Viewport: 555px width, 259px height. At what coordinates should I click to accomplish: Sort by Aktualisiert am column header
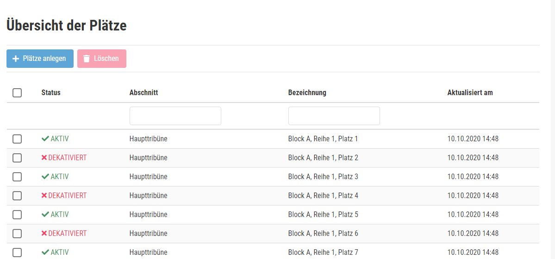pos(470,93)
